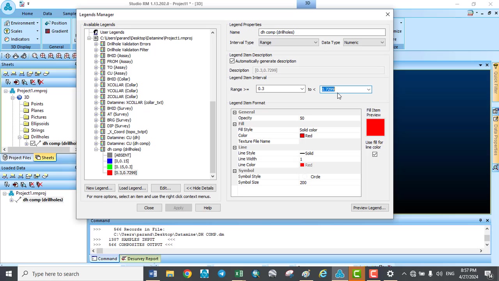This screenshot has height=281, width=499.
Task: Open the 'to <' value dropdown arrow
Action: [368, 90]
